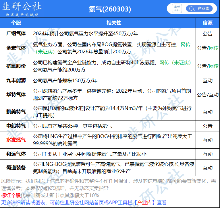The height and width of the screenshot is (208, 220).
Task: Click the 九丰能源 stock name
Action: pyautogui.click(x=16, y=80)
